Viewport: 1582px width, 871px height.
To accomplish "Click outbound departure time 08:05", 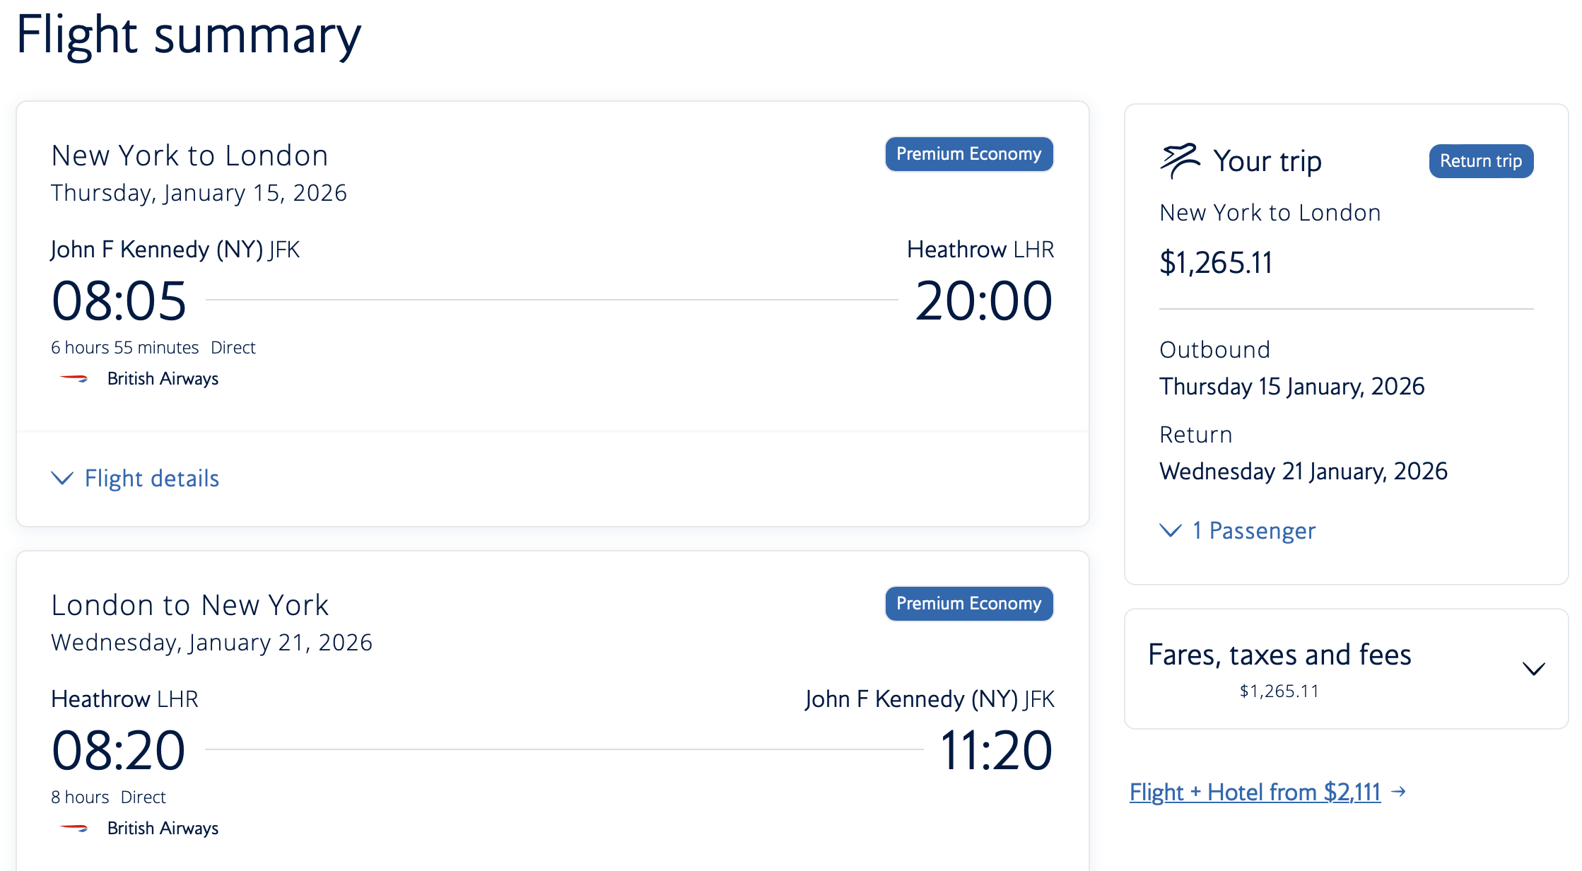I will [x=119, y=300].
